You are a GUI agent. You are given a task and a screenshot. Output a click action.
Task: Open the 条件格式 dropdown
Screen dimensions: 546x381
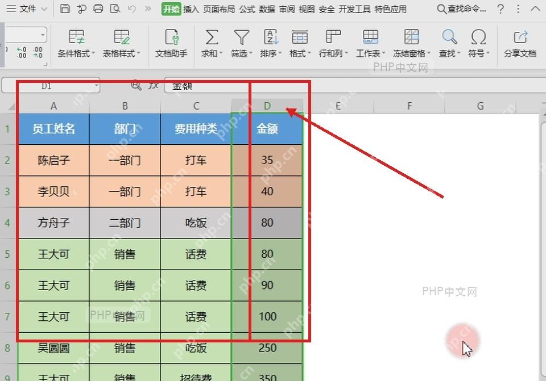coord(76,53)
